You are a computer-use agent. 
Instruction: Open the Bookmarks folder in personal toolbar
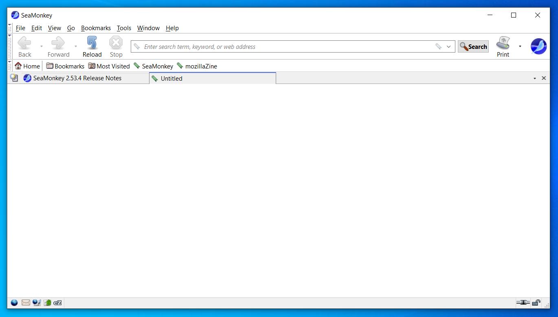point(65,66)
